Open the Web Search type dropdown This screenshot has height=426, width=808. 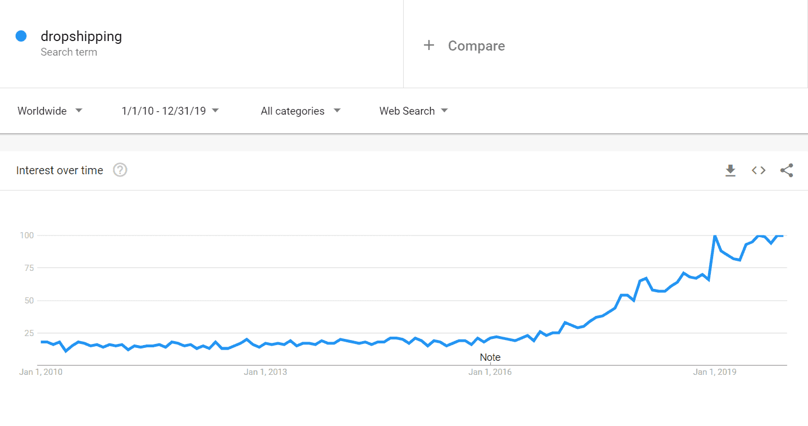point(413,111)
